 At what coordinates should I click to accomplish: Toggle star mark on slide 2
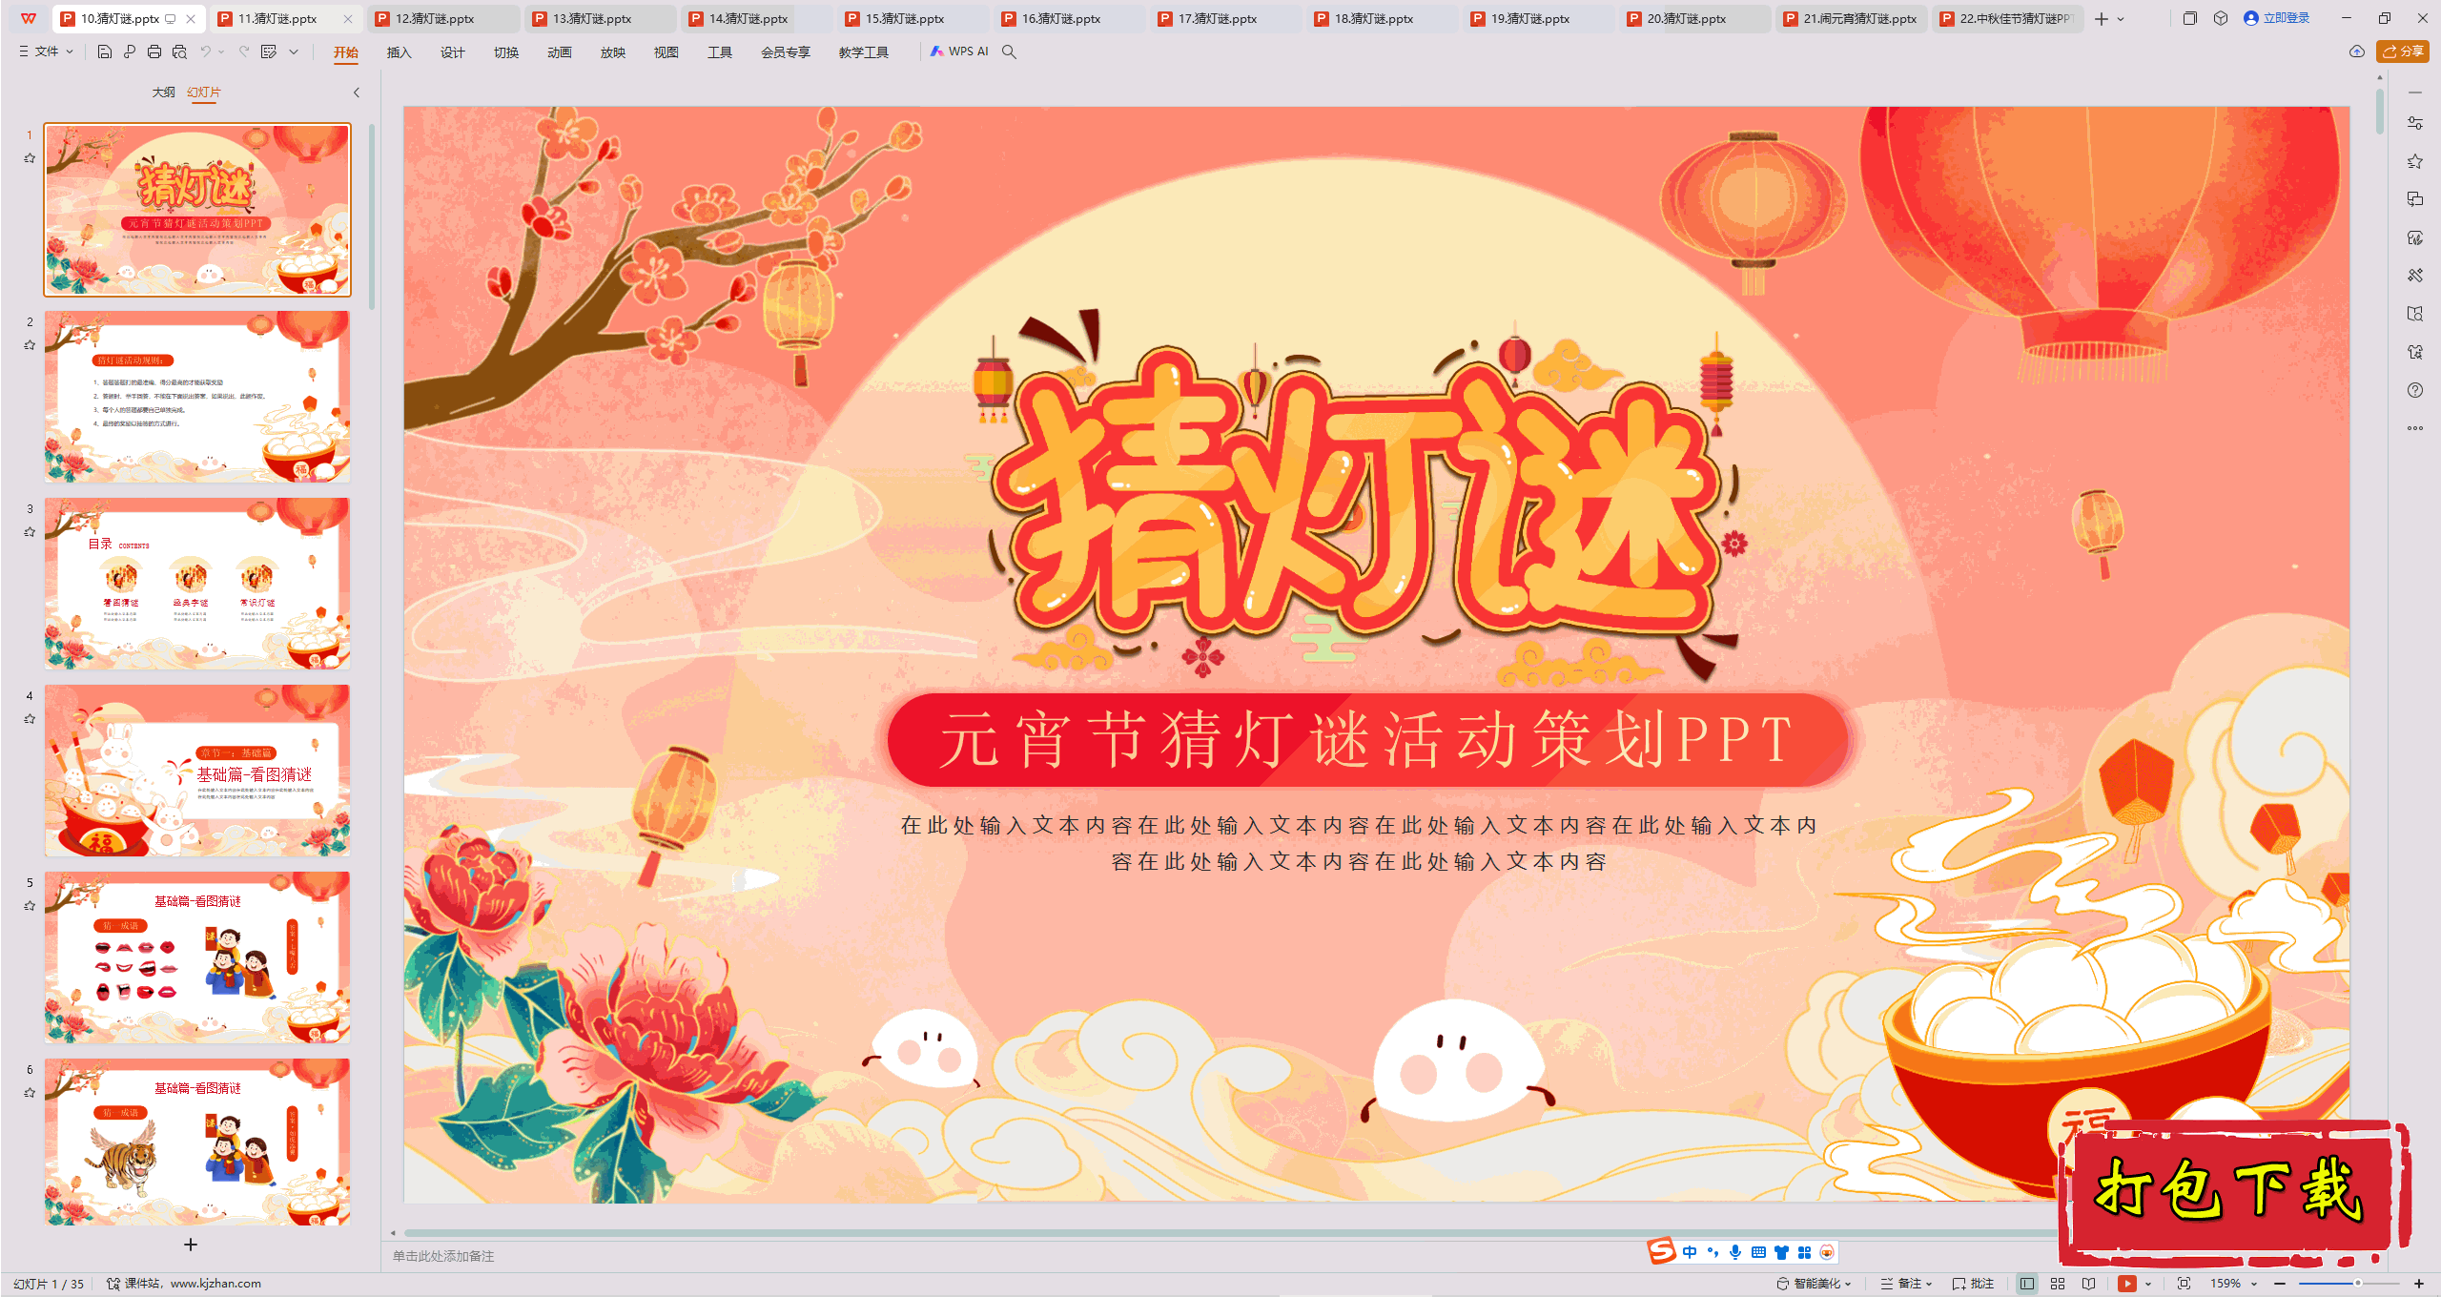pyautogui.click(x=30, y=345)
